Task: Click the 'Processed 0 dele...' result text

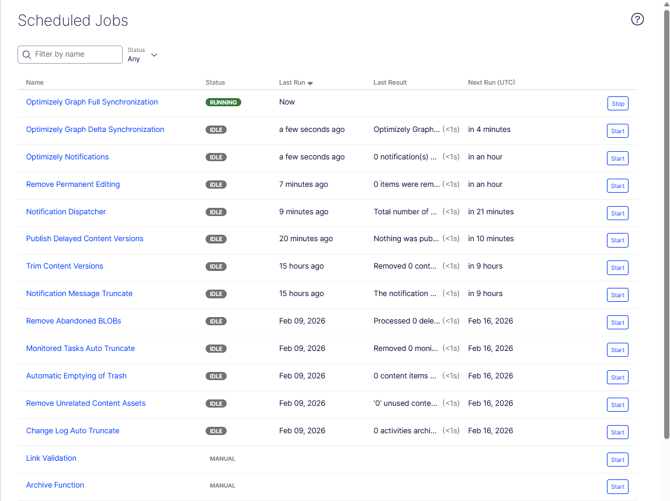Action: (407, 321)
